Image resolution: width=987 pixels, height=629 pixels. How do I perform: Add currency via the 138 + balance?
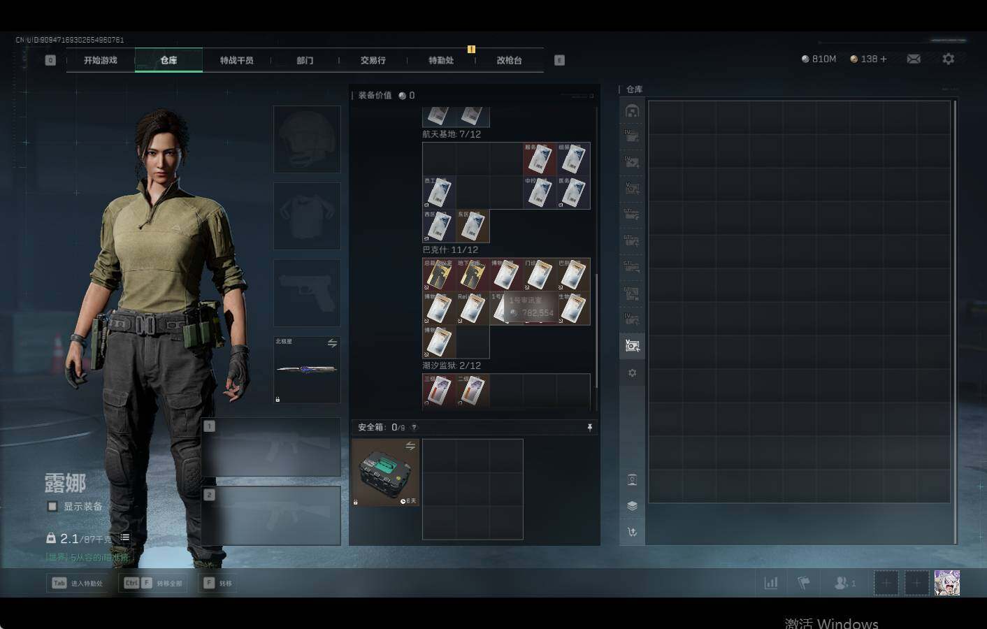pos(868,59)
